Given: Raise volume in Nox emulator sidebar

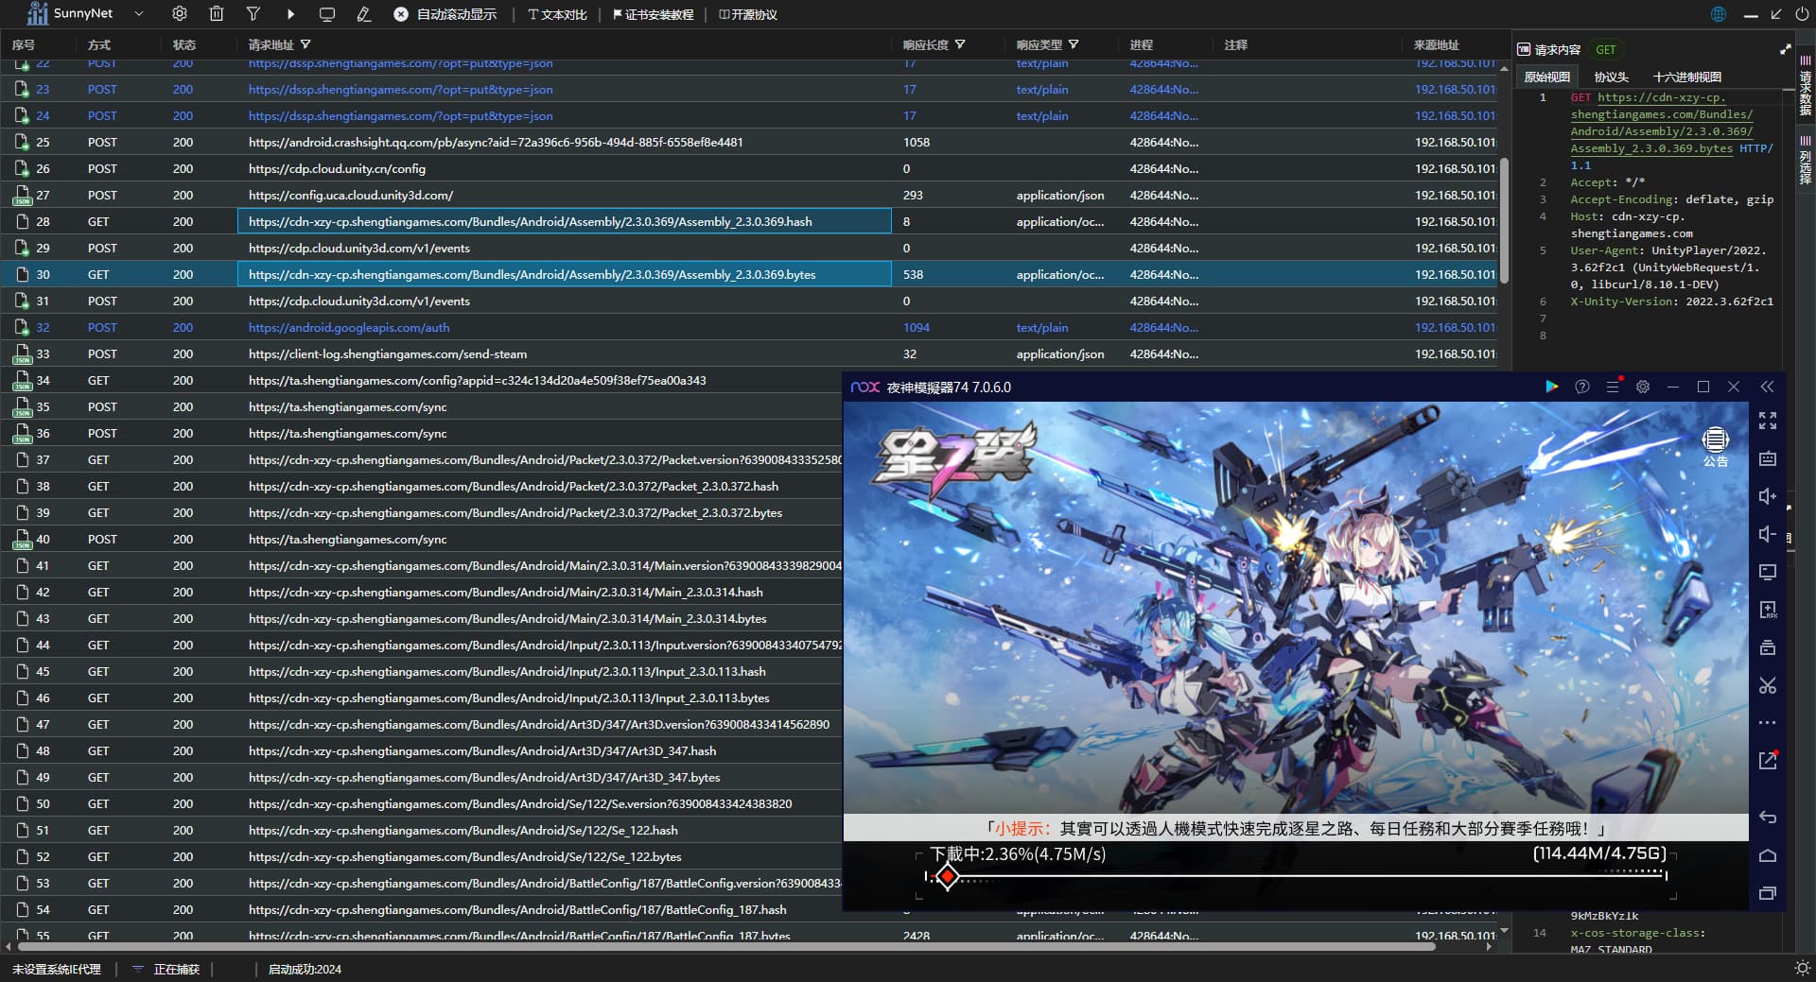Looking at the screenshot, I should click(1767, 496).
